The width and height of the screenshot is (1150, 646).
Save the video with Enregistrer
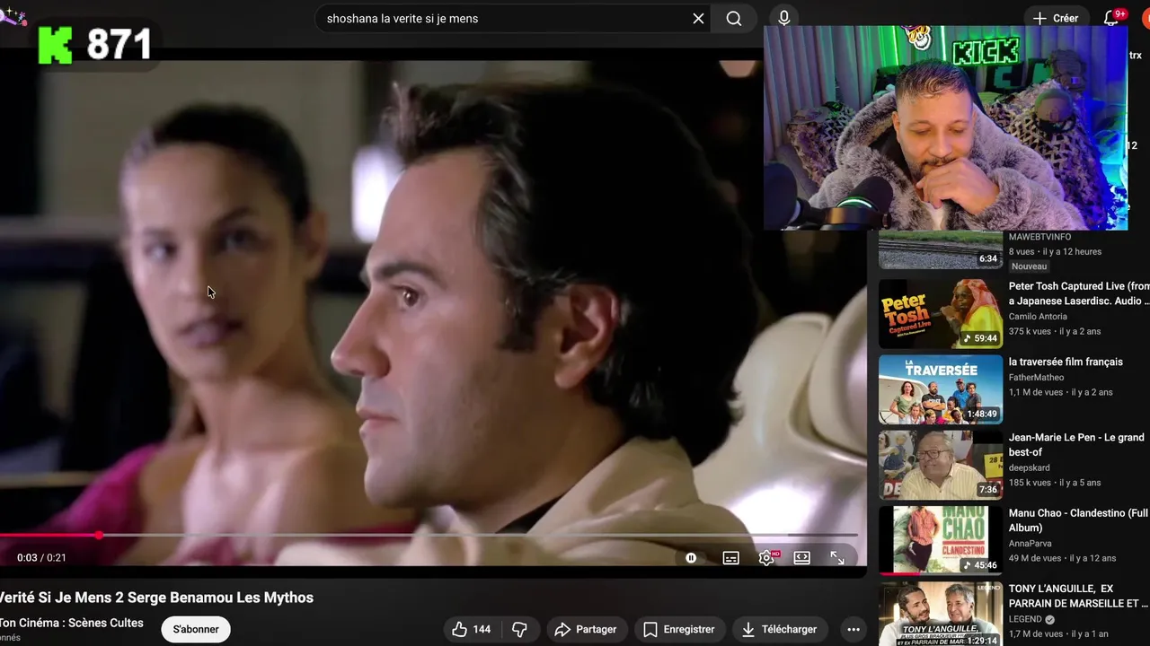pyautogui.click(x=679, y=629)
